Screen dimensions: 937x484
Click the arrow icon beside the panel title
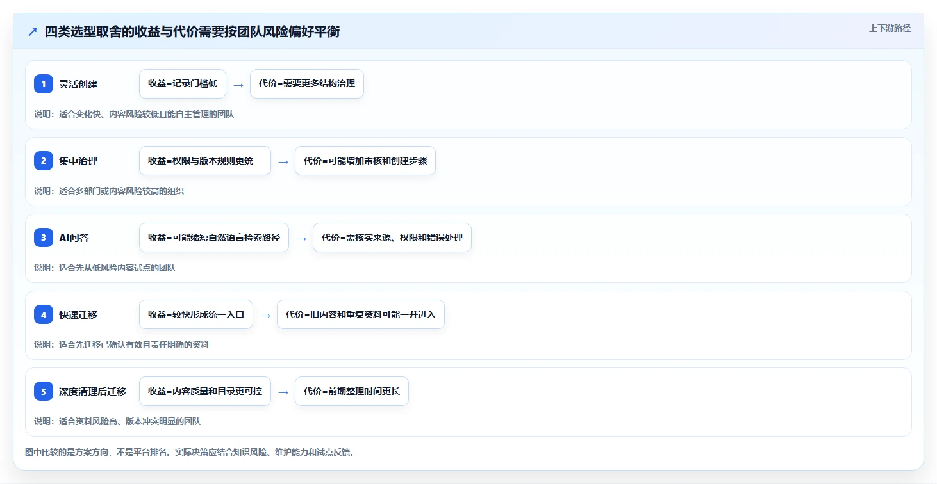[x=33, y=32]
